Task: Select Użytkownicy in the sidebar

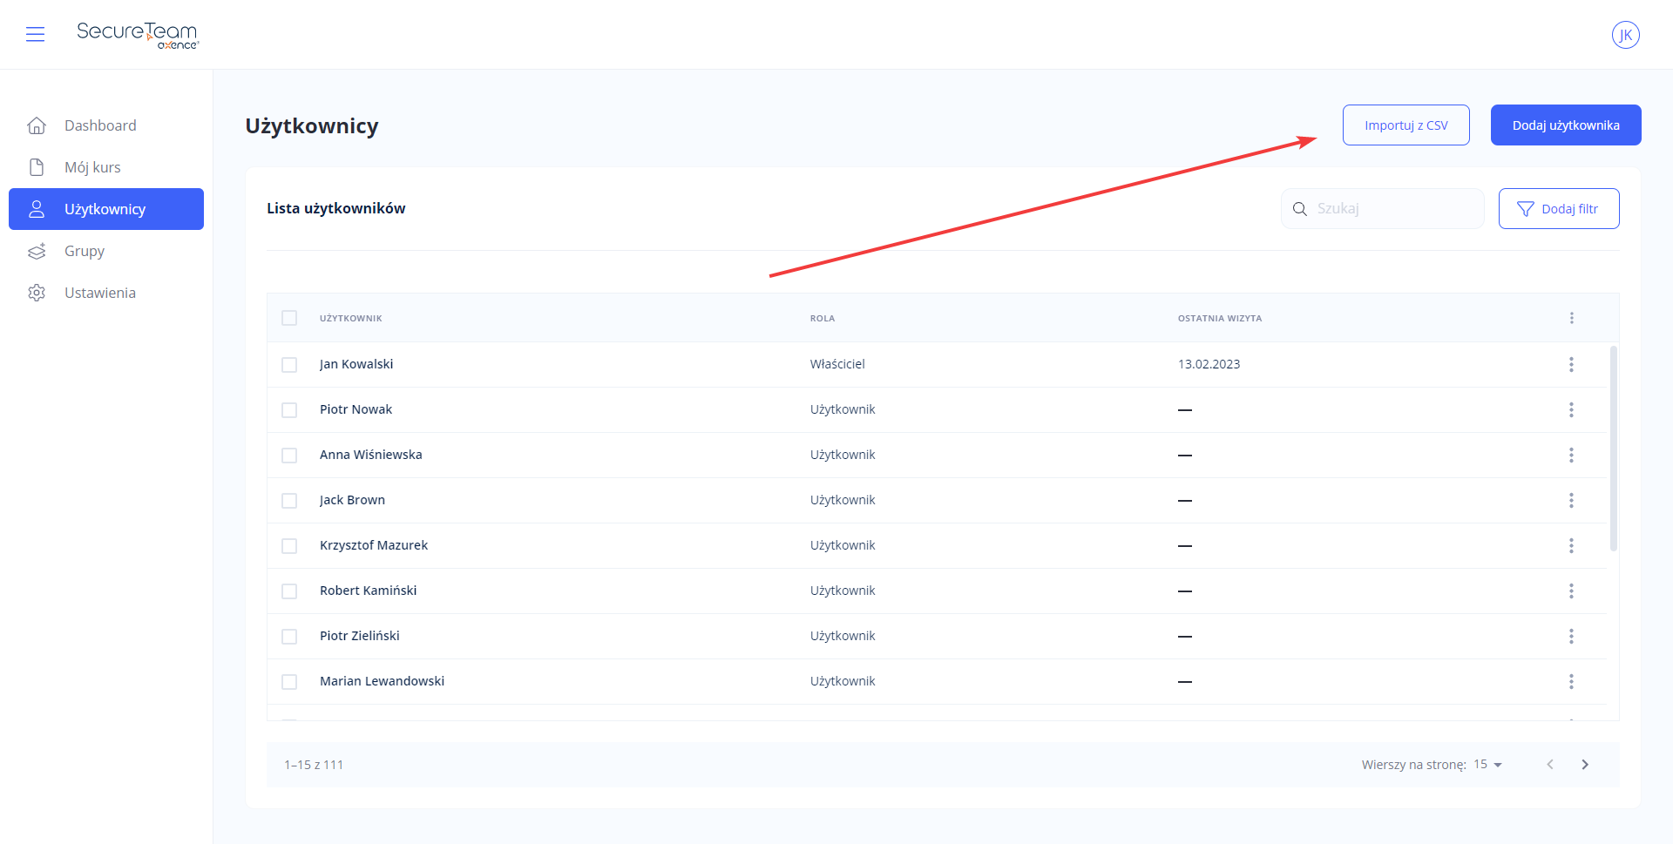Action: [x=106, y=209]
